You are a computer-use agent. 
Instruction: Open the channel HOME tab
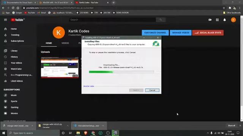[49, 43]
